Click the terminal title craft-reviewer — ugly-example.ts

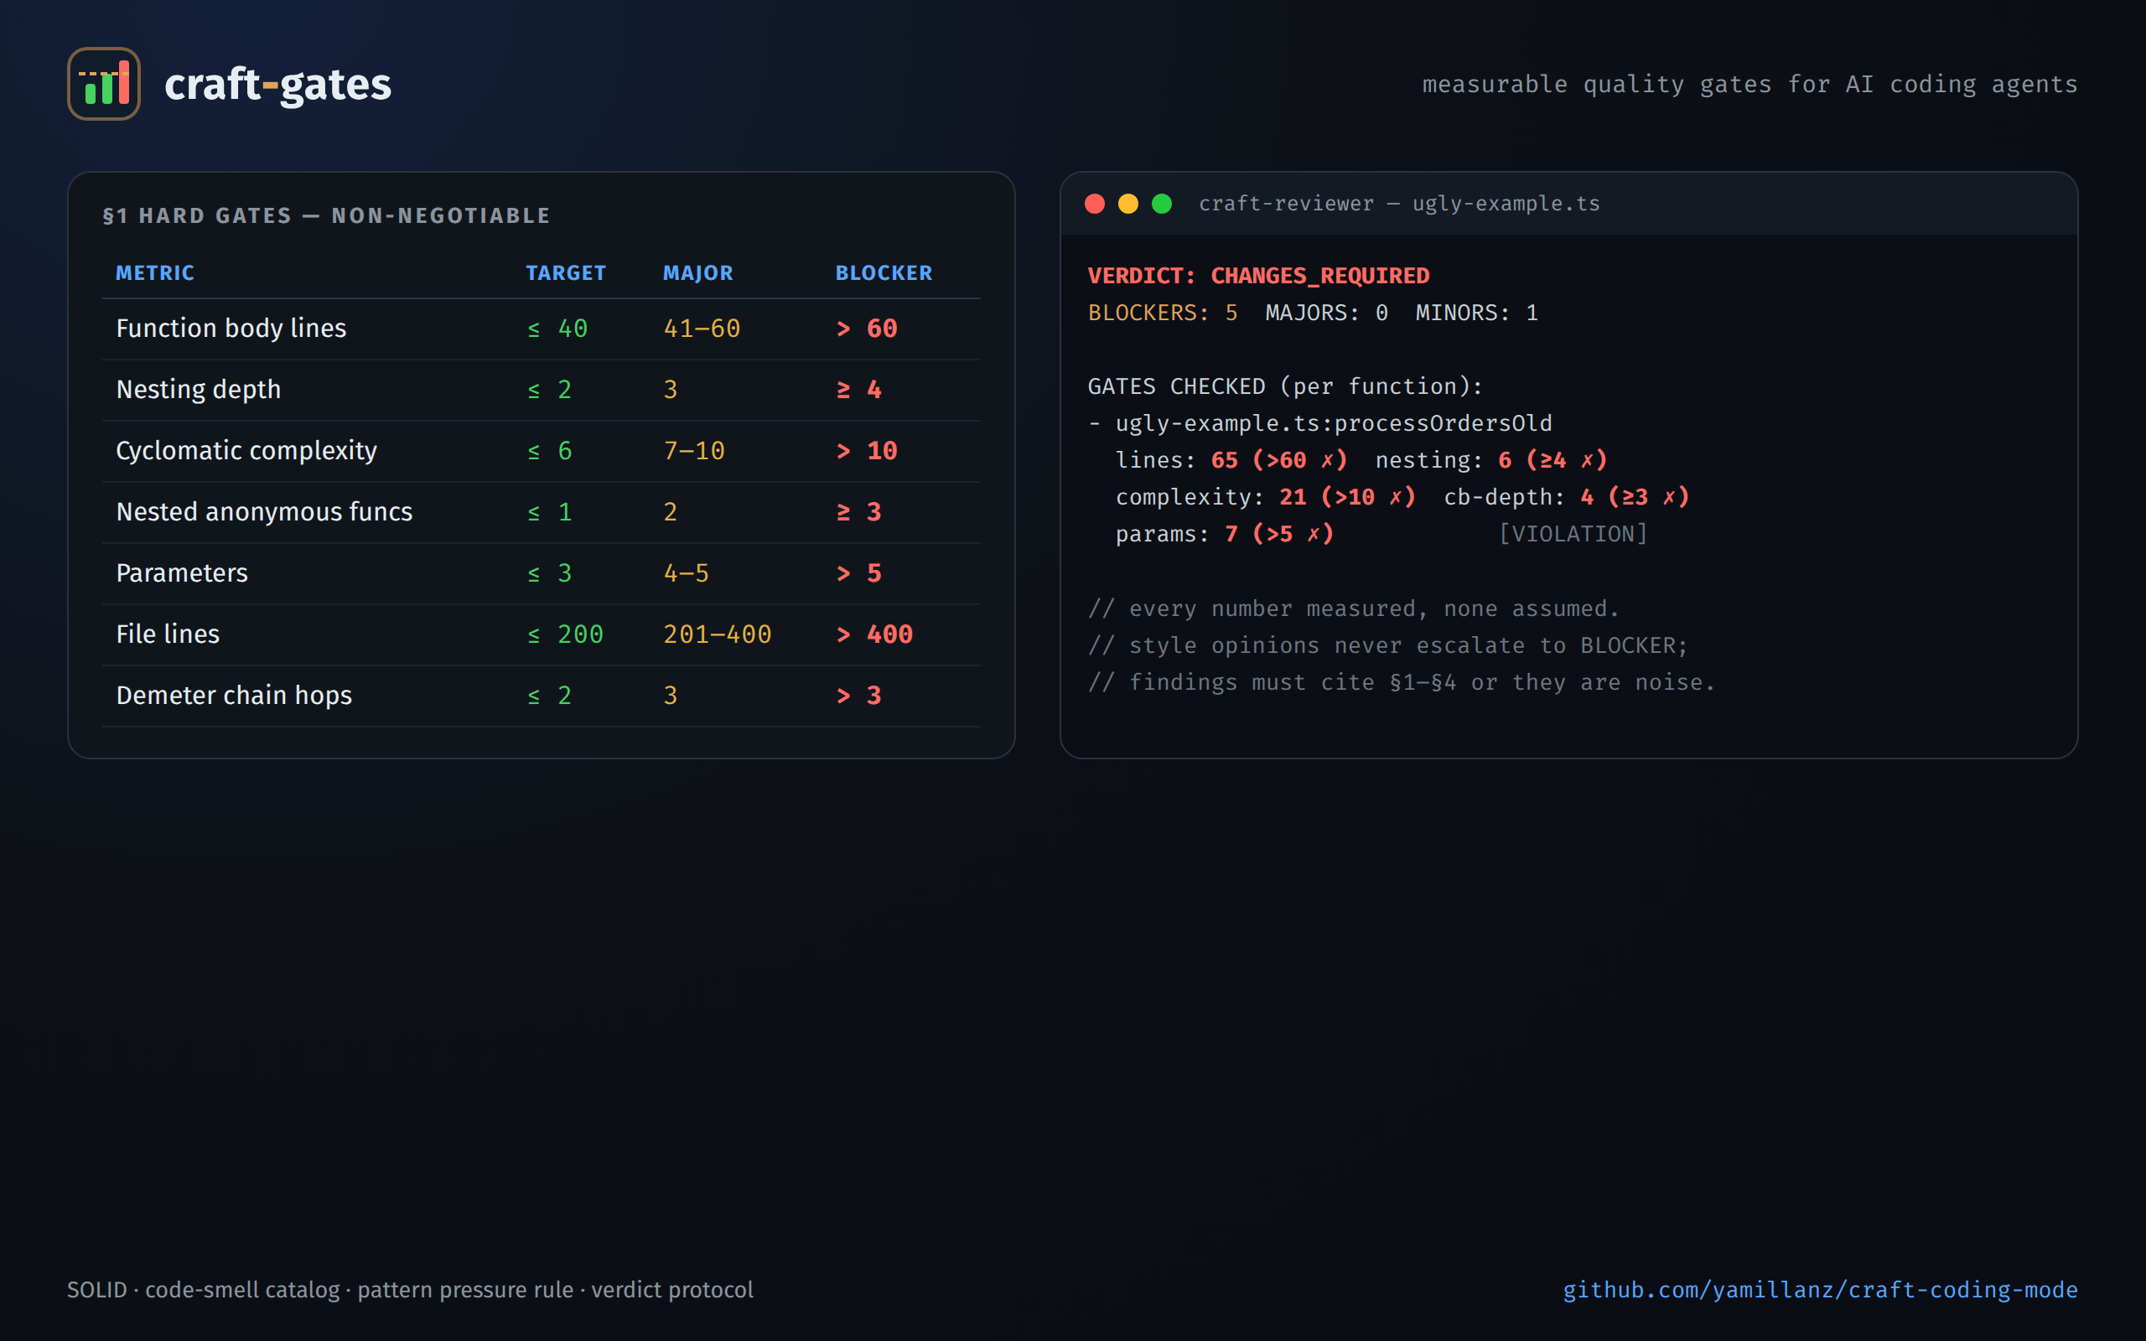pos(1399,204)
